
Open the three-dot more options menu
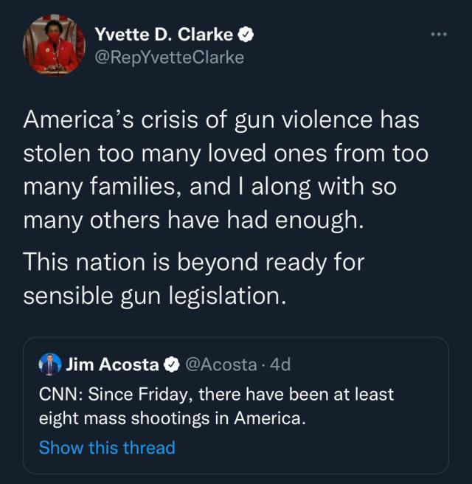[x=438, y=35]
